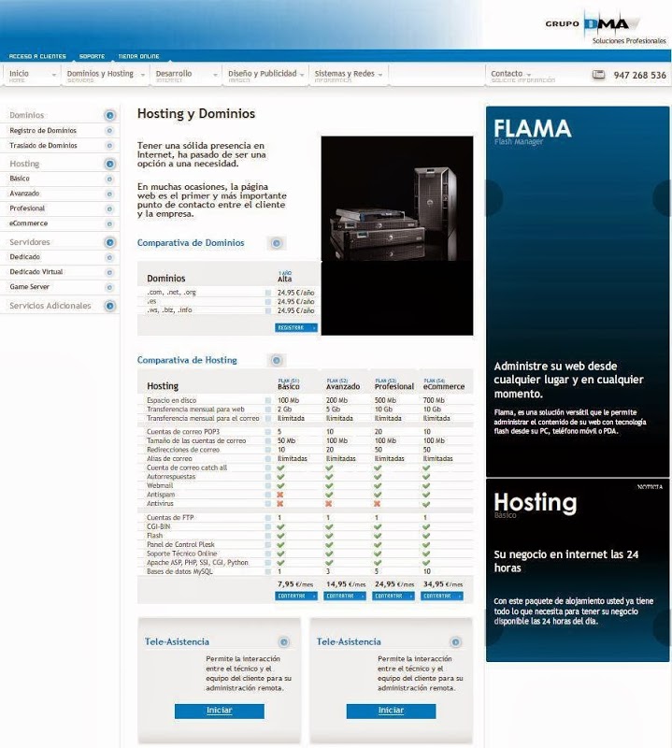The width and height of the screenshot is (672, 748).
Task: Open the Avanzado hosting sidebar link
Action: [24, 194]
